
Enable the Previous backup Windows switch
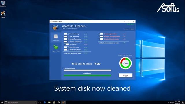click(x=101, y=36)
